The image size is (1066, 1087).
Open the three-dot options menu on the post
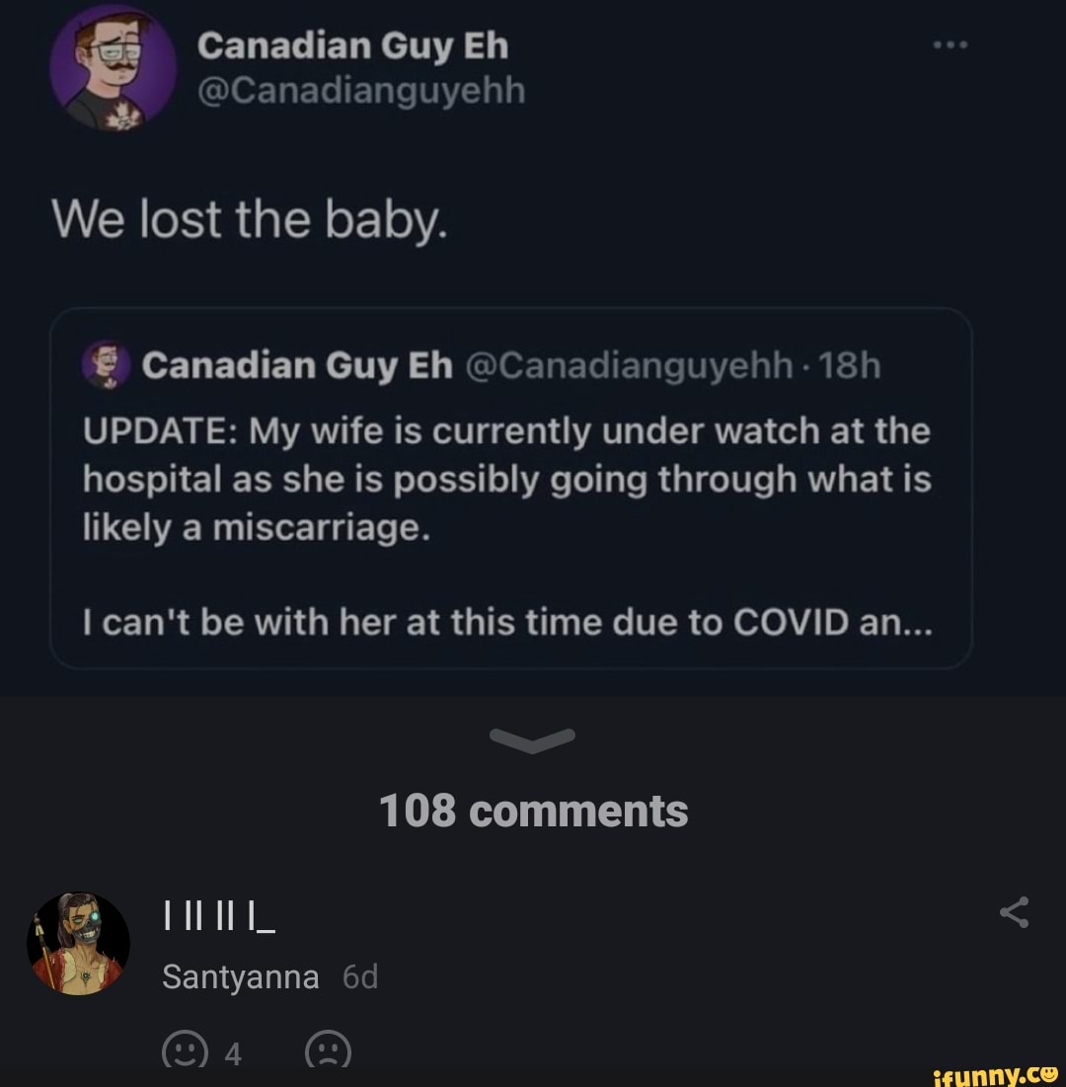coord(950,41)
